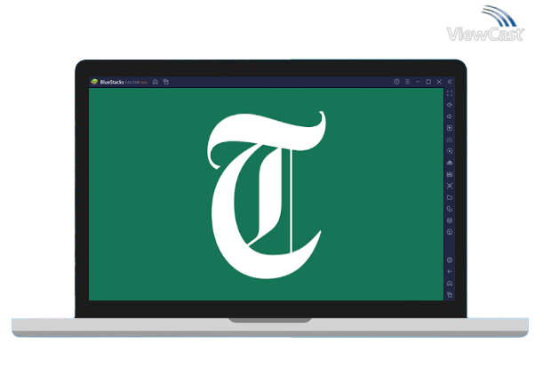The width and height of the screenshot is (535, 368).
Task: Click the BlueStacks logo in title bar
Action: pos(94,82)
